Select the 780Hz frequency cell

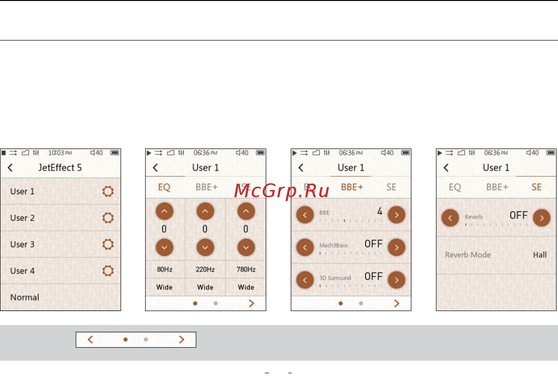[246, 270]
